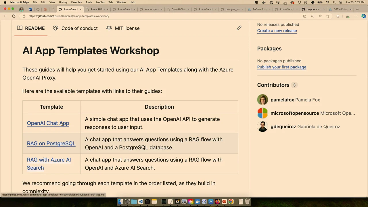Select the README tab
Image resolution: width=368 pixels, height=207 pixels.
(x=31, y=28)
